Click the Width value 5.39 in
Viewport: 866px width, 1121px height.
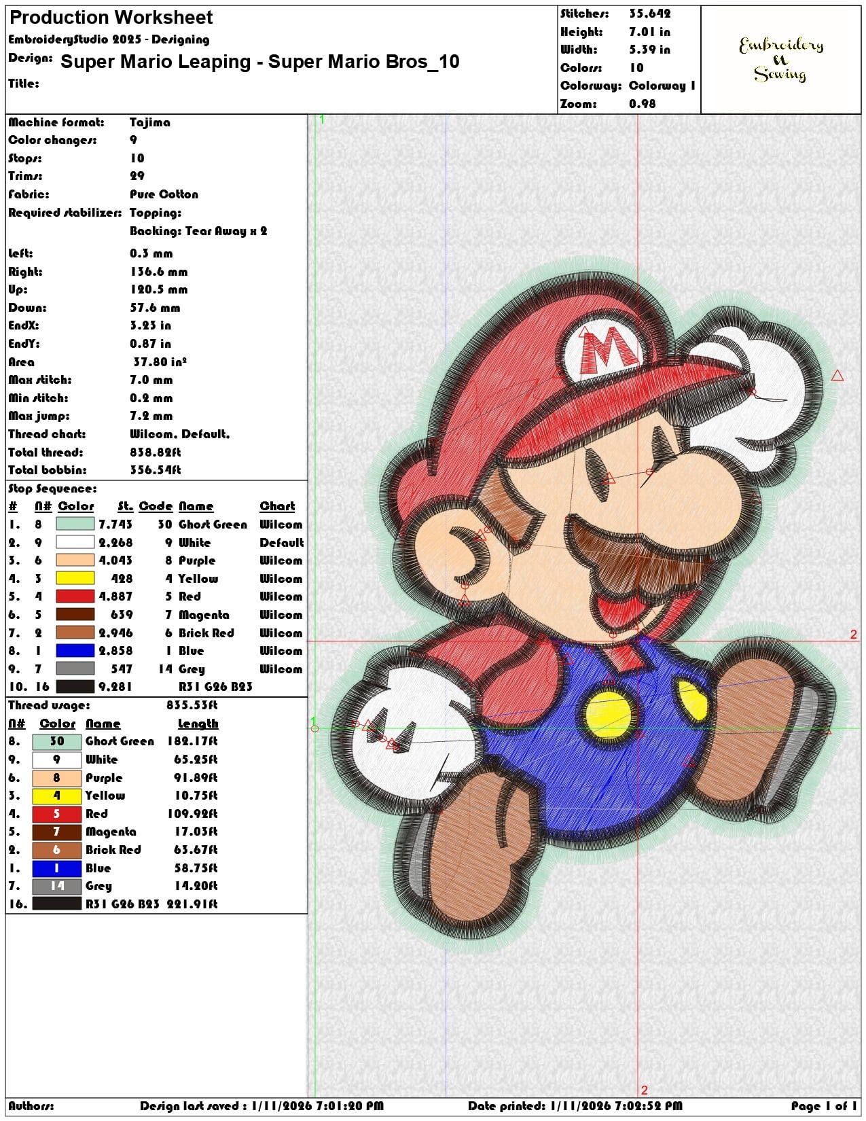649,50
